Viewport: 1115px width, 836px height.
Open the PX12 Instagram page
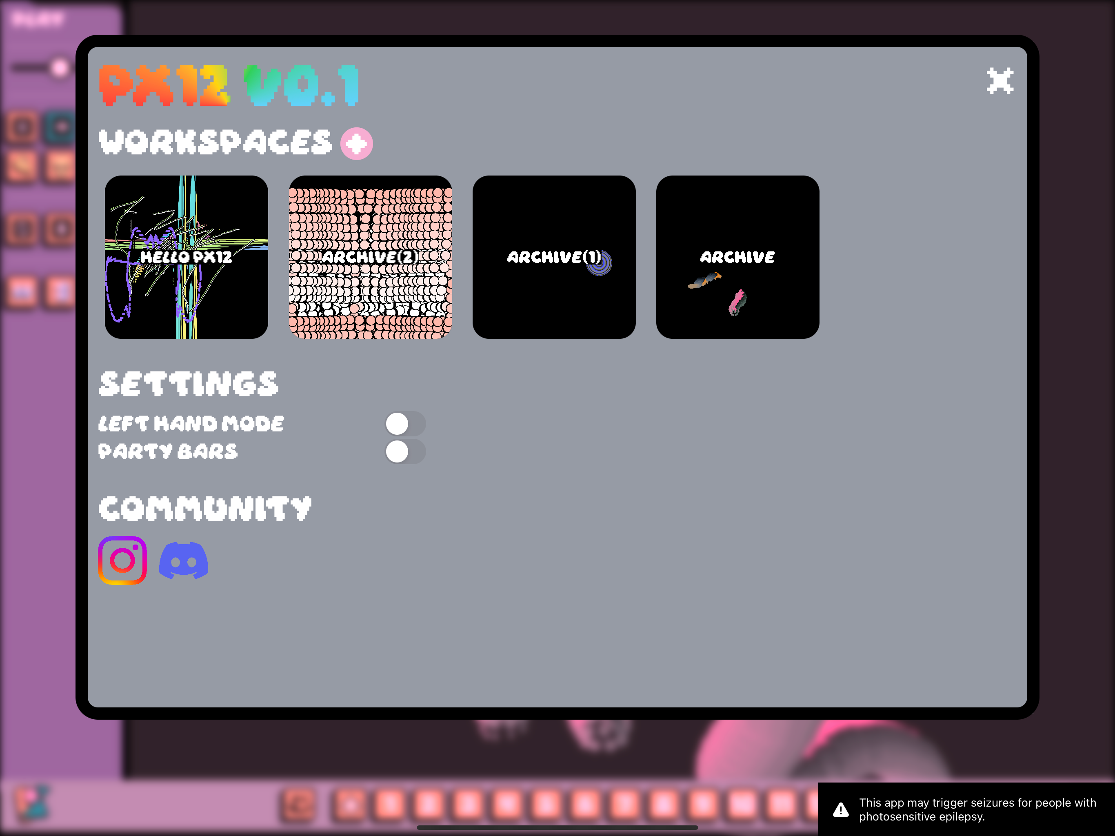(x=122, y=560)
